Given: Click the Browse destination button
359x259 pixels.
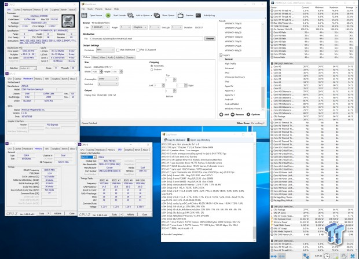Looking at the screenshot, I should coord(210,38).
